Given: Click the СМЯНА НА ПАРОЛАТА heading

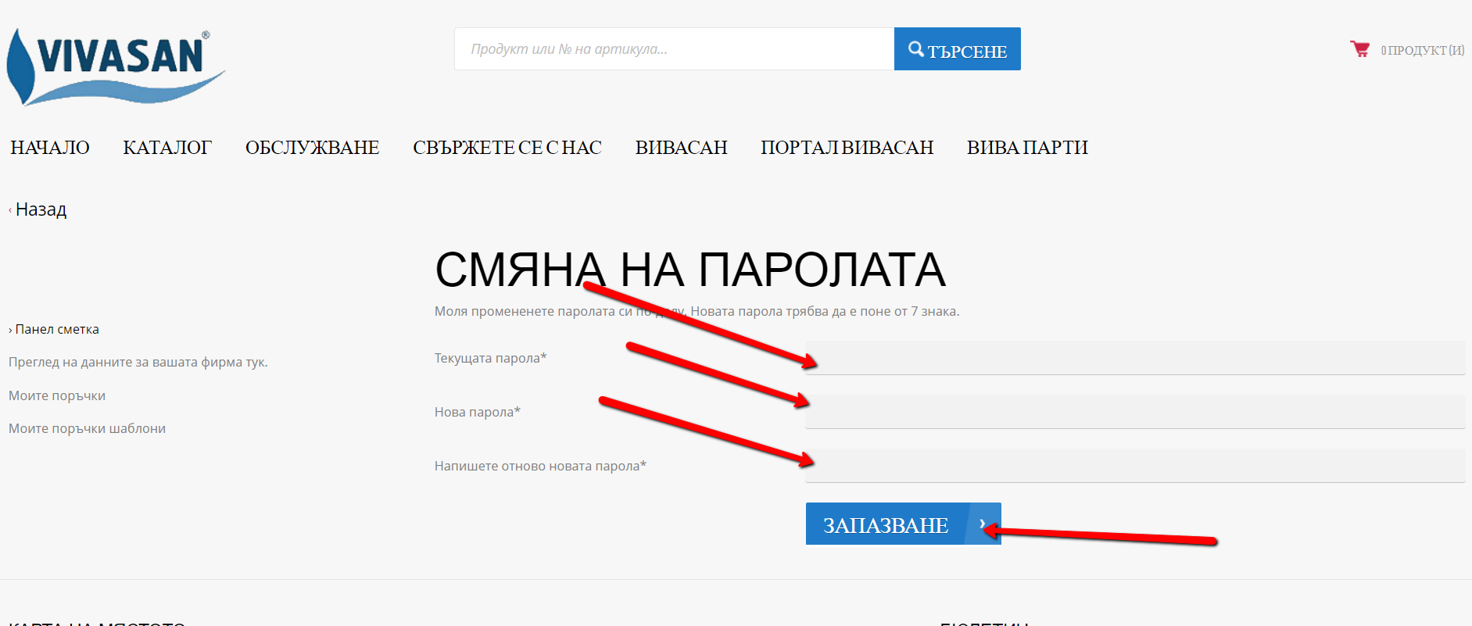Looking at the screenshot, I should [x=690, y=270].
